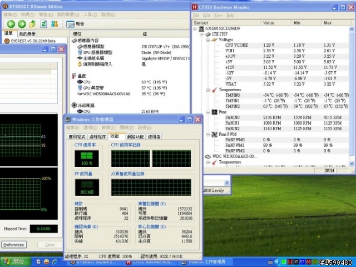Open Task Manager 關機 (Shut Down) menu
This screenshot has width=356, height=267.
point(126,127)
